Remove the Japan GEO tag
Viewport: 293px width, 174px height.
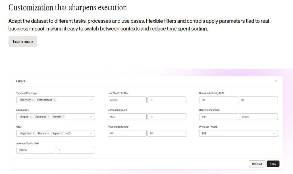point(62,134)
